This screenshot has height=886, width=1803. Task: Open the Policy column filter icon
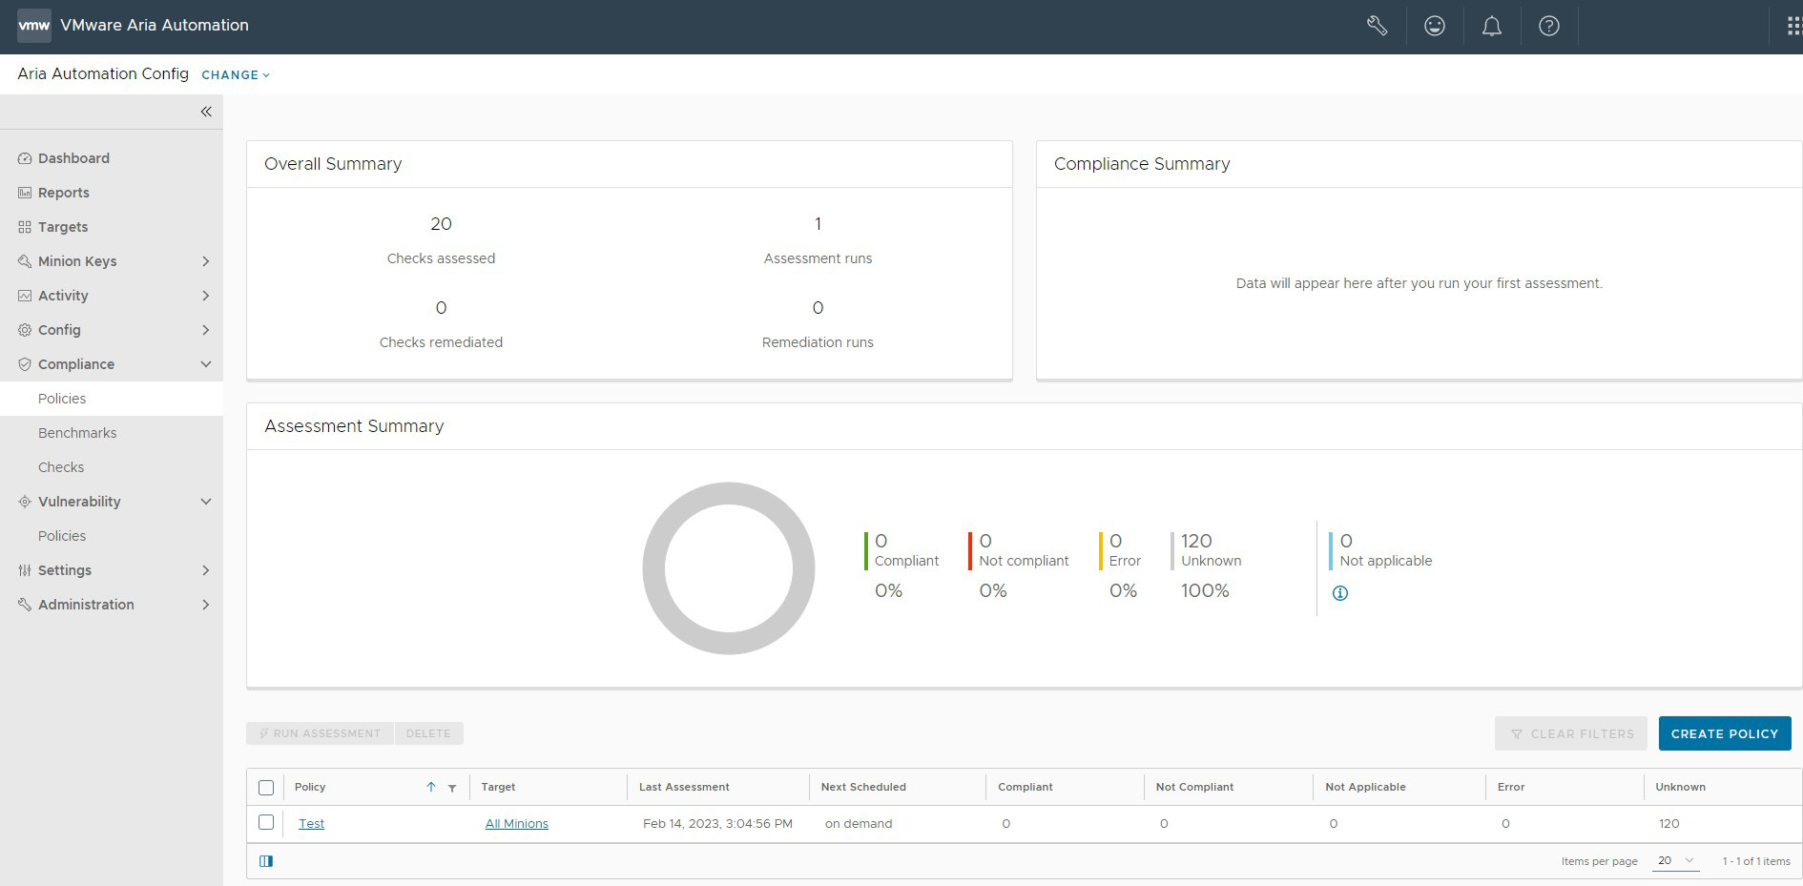pyautogui.click(x=452, y=788)
